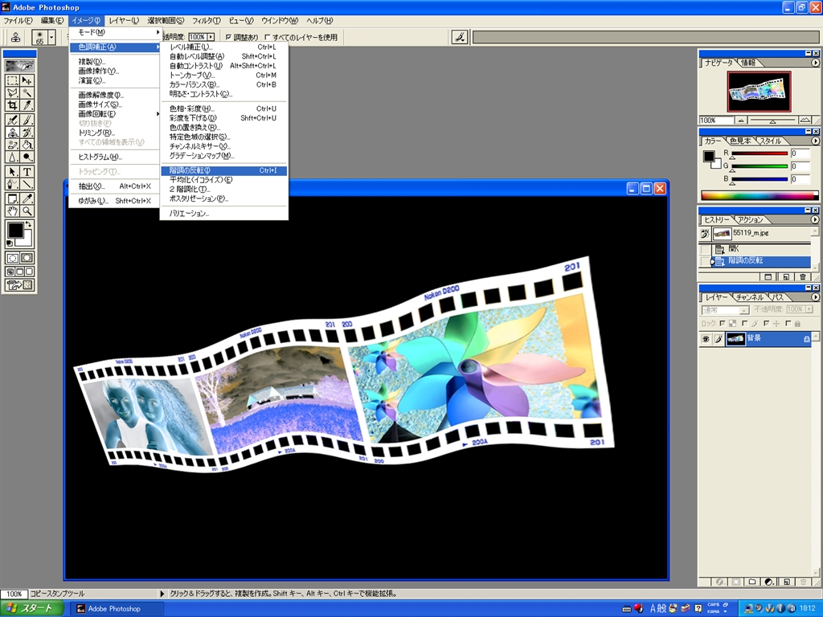Viewport: 823px width, 617px height.
Task: Select the Eyedropper tool
Action: click(x=27, y=198)
